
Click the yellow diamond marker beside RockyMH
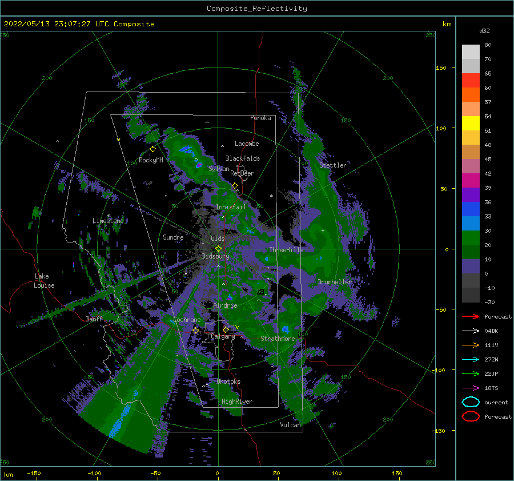pyautogui.click(x=152, y=149)
